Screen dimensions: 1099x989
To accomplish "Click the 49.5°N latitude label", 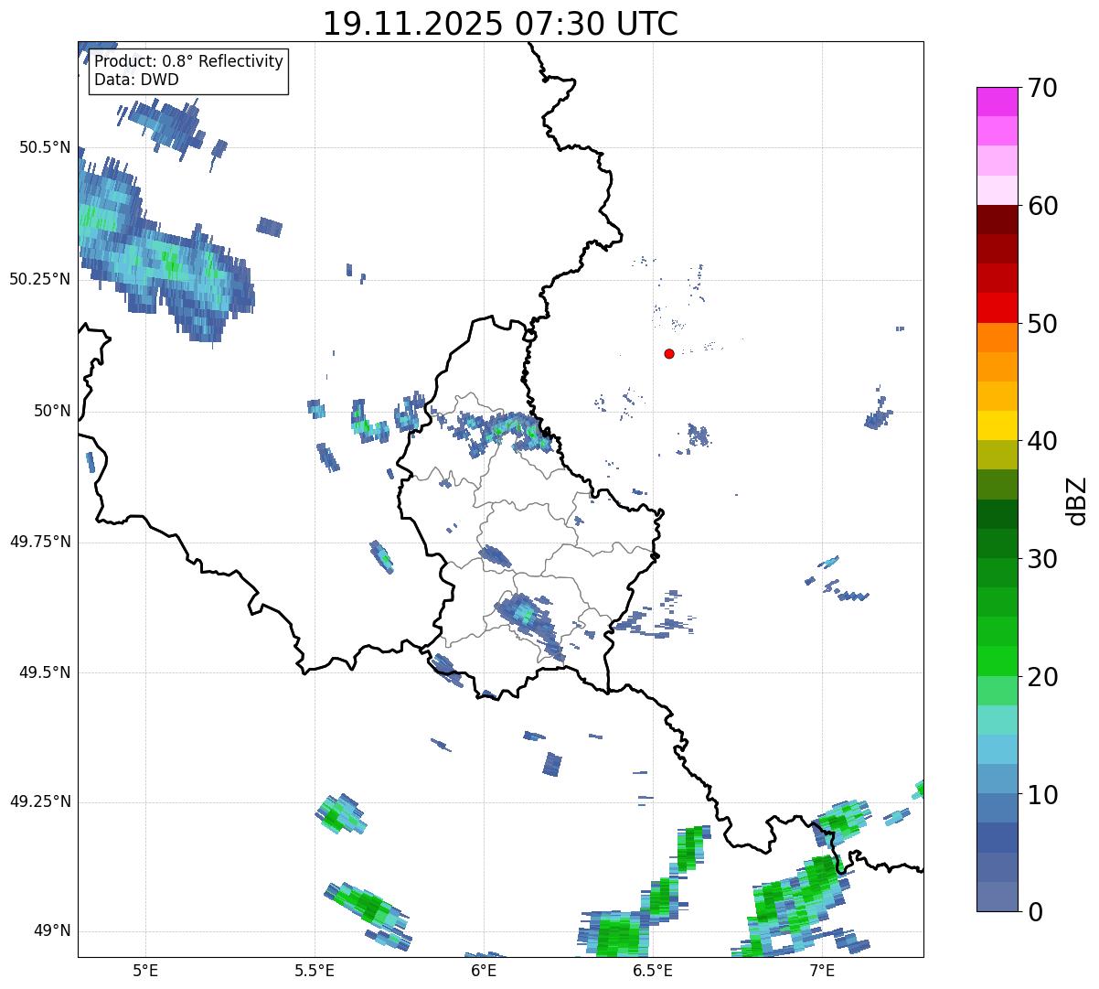I will (44, 672).
